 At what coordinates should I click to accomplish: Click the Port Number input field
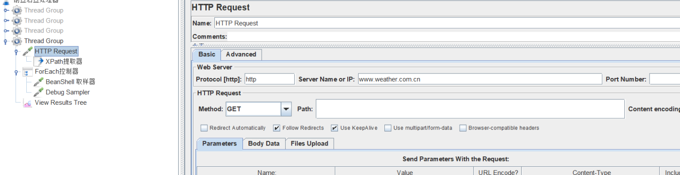pyautogui.click(x=665, y=79)
